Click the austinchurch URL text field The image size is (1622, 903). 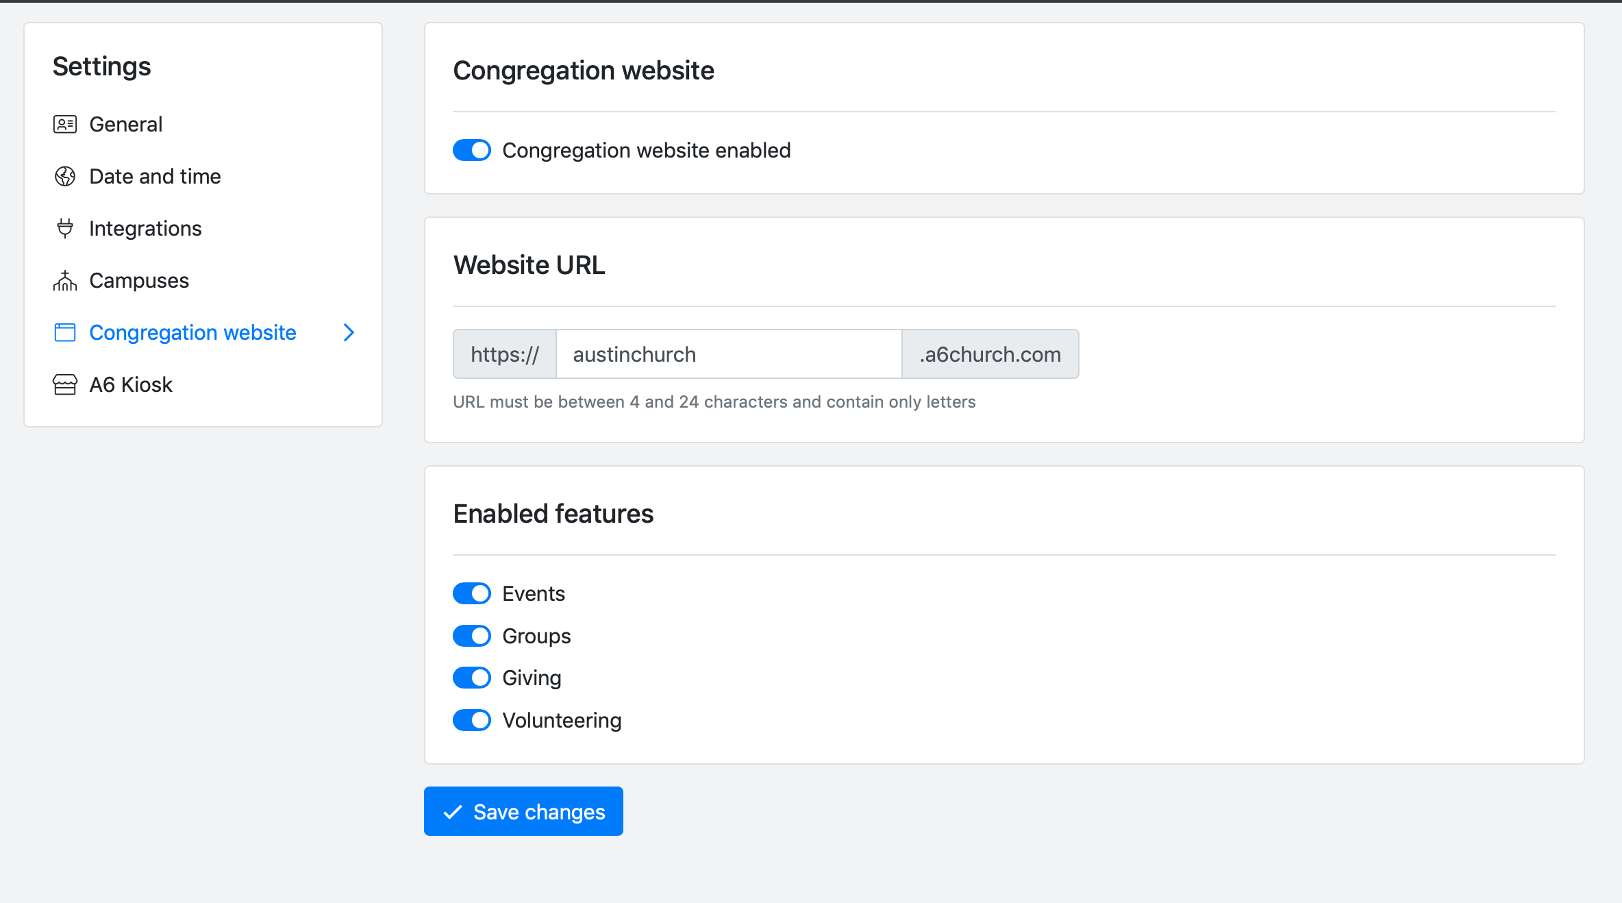tap(728, 354)
